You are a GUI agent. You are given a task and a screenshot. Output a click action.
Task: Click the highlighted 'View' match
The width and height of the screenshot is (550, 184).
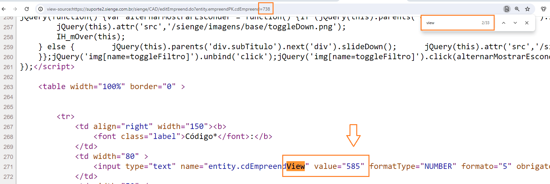[x=295, y=166]
